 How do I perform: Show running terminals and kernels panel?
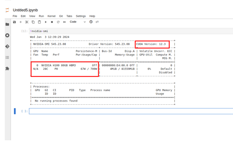pyautogui.click(x=7, y=35)
